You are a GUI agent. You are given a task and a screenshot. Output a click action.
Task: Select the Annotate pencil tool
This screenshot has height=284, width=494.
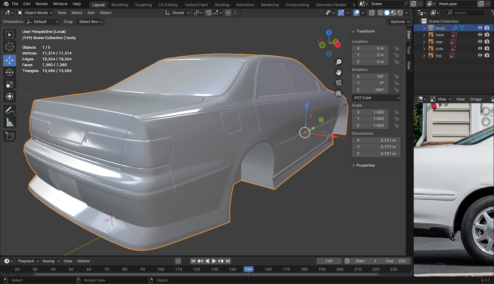(x=10, y=110)
